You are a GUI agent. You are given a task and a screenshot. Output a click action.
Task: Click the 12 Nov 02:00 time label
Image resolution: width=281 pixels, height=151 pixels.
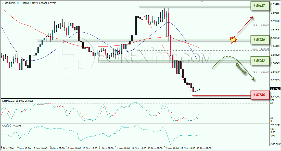[x=155, y=148]
